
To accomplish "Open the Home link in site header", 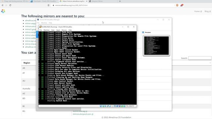I will [x=198, y=11].
